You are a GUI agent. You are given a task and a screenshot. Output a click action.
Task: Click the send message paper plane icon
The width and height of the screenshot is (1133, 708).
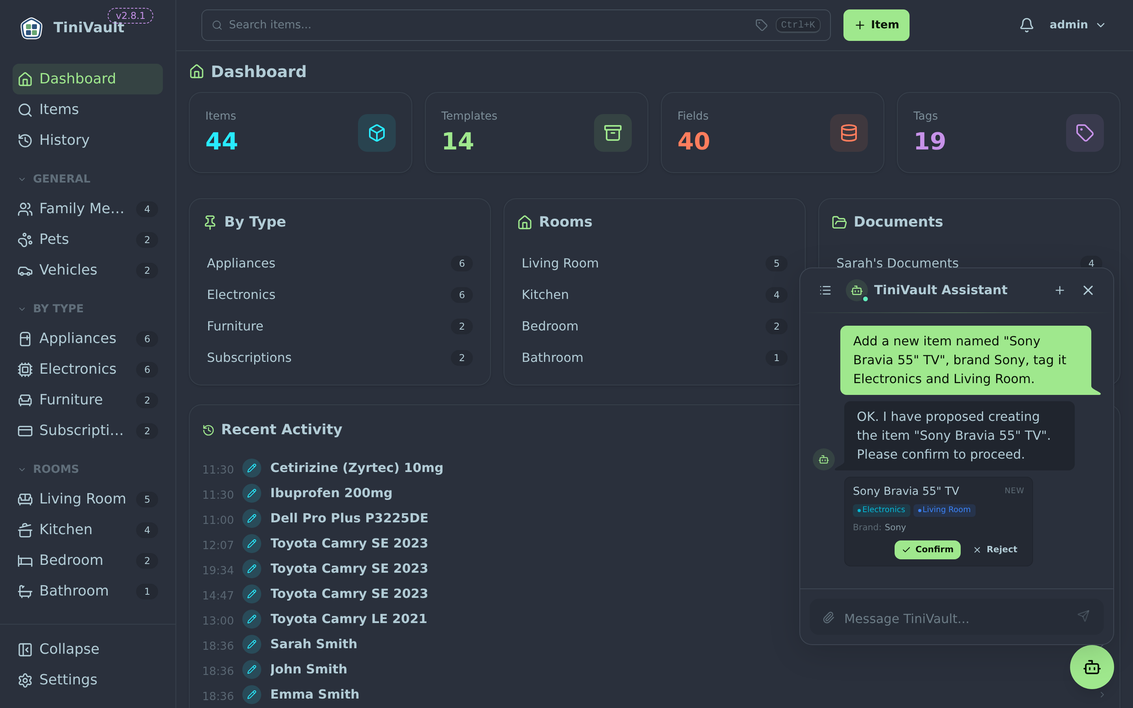click(1083, 616)
